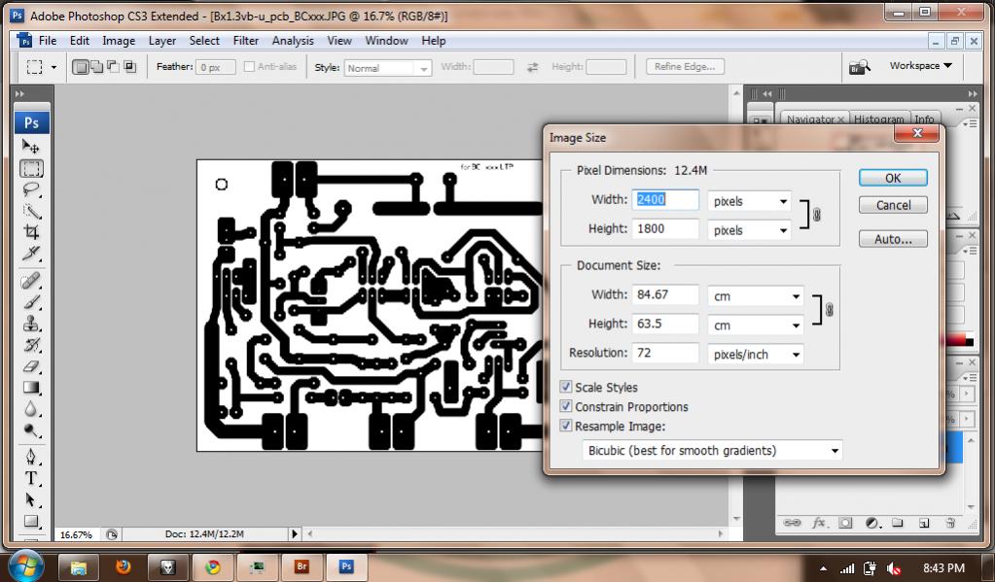Expand the status bar info arrow
The width and height of the screenshot is (995, 582).
(x=295, y=533)
